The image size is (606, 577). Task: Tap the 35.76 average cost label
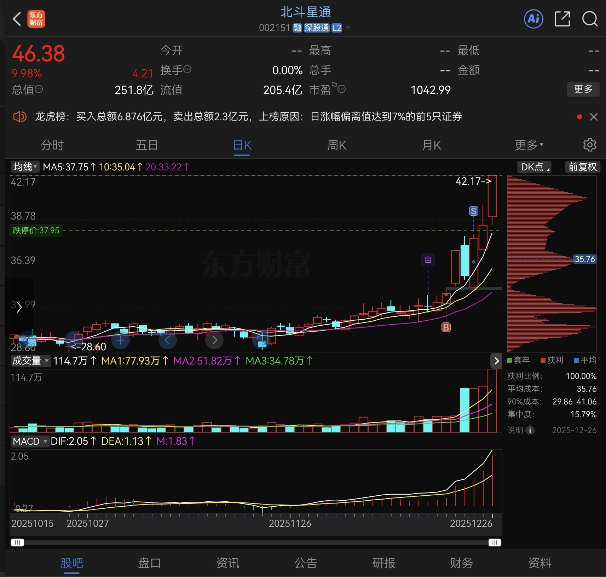[584, 259]
